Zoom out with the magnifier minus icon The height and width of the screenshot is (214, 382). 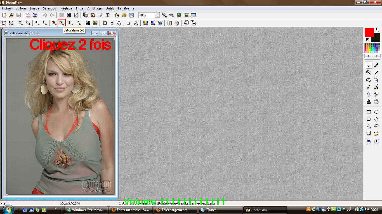(172, 15)
